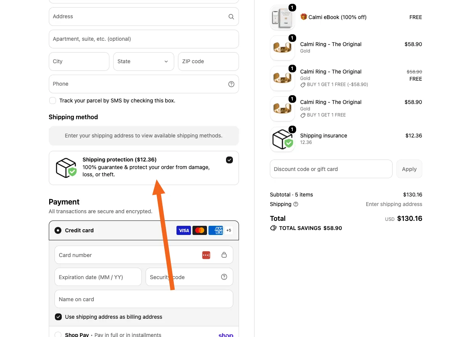The image size is (473, 337).
Task: Click the card number lock icon
Action: pyautogui.click(x=224, y=255)
